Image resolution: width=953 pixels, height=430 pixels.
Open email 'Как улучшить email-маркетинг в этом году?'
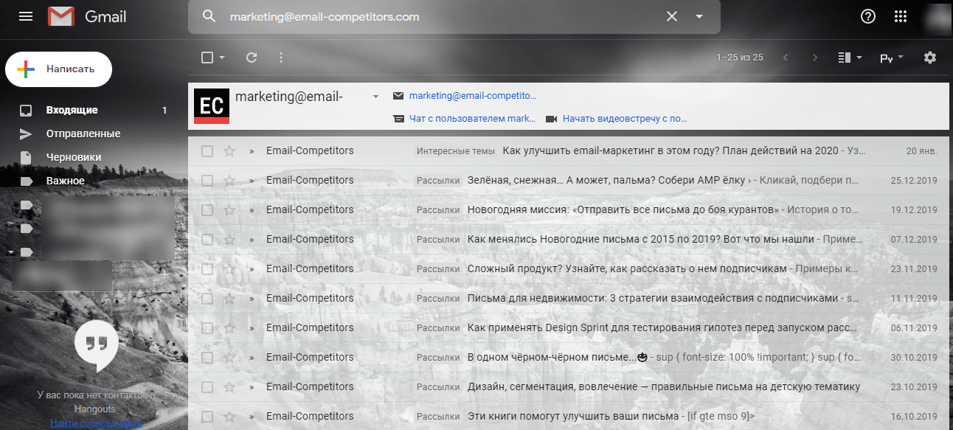point(569,151)
